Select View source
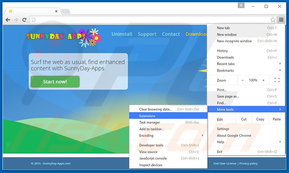 pyautogui.click(x=168, y=152)
